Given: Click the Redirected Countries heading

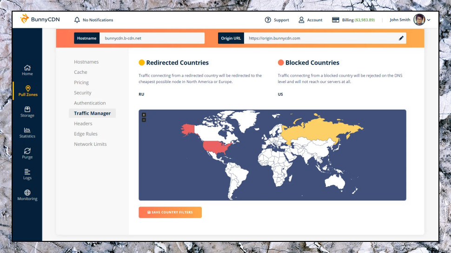Looking at the screenshot, I should point(178,63).
